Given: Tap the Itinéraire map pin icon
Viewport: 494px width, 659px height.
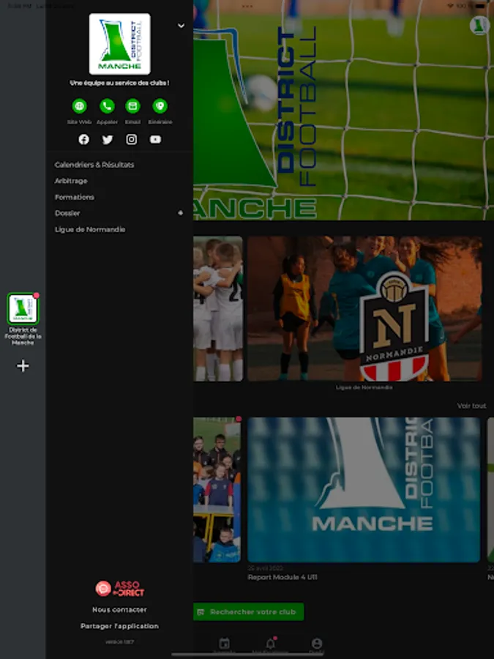Looking at the screenshot, I should click(x=160, y=106).
